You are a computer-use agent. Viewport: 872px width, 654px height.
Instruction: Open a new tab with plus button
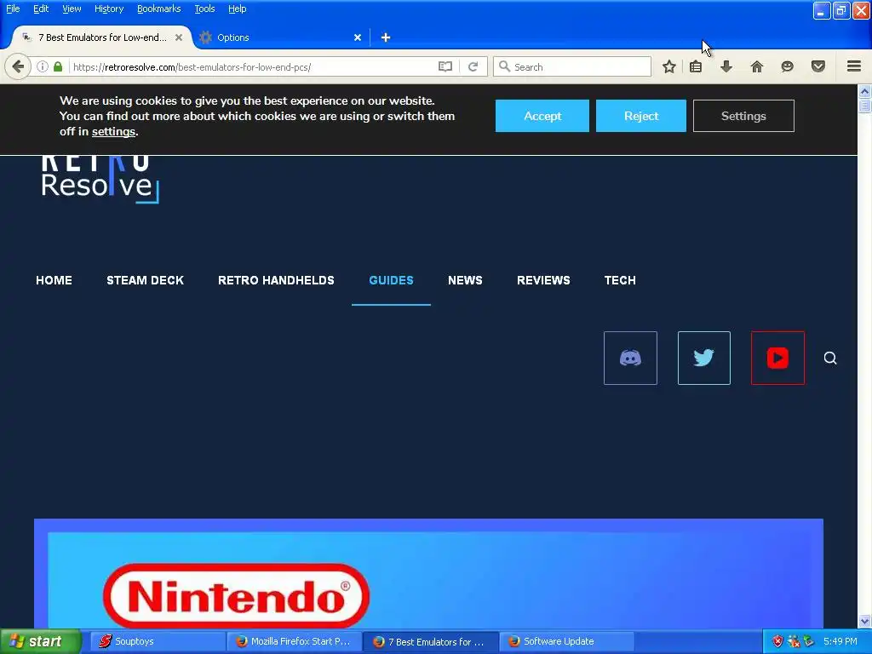point(386,37)
